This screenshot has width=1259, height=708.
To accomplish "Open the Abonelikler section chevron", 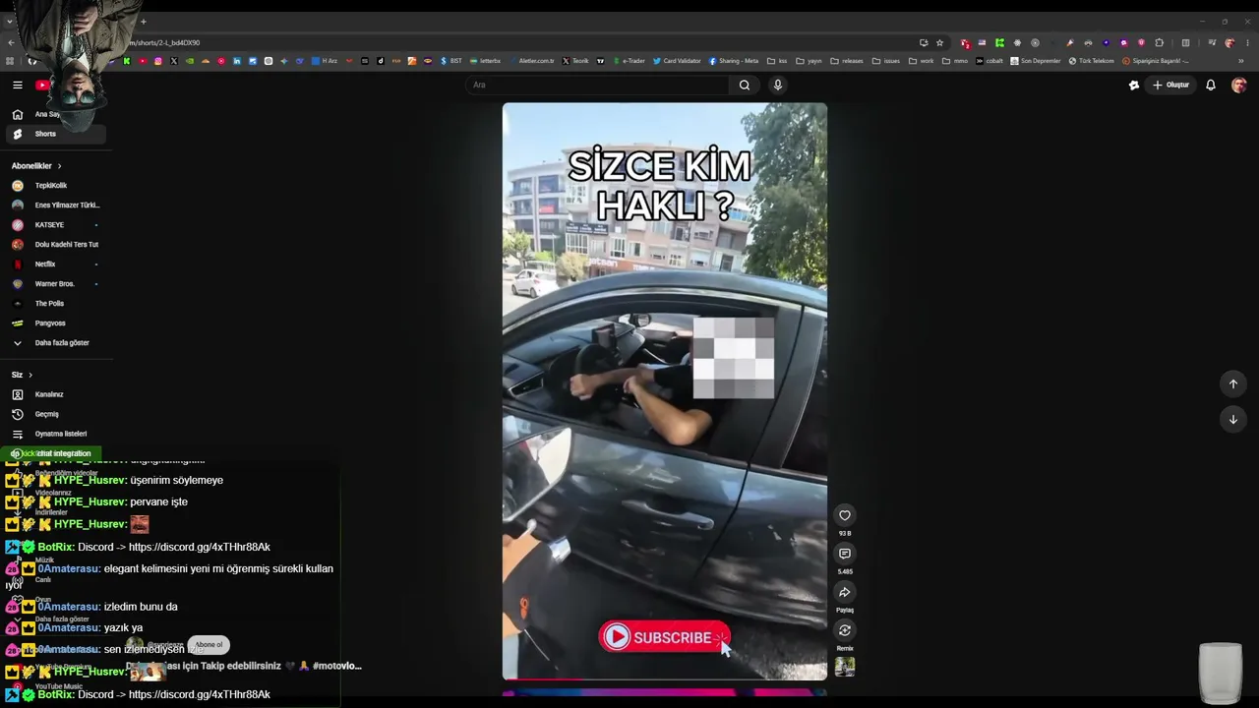I will pyautogui.click(x=59, y=166).
